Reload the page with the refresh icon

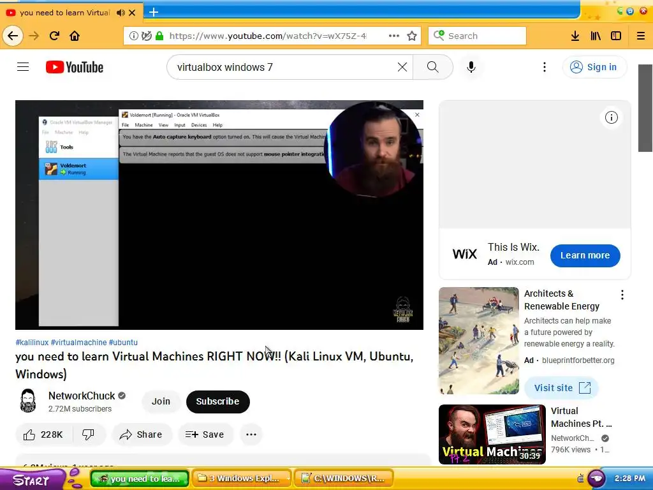pyautogui.click(x=54, y=36)
